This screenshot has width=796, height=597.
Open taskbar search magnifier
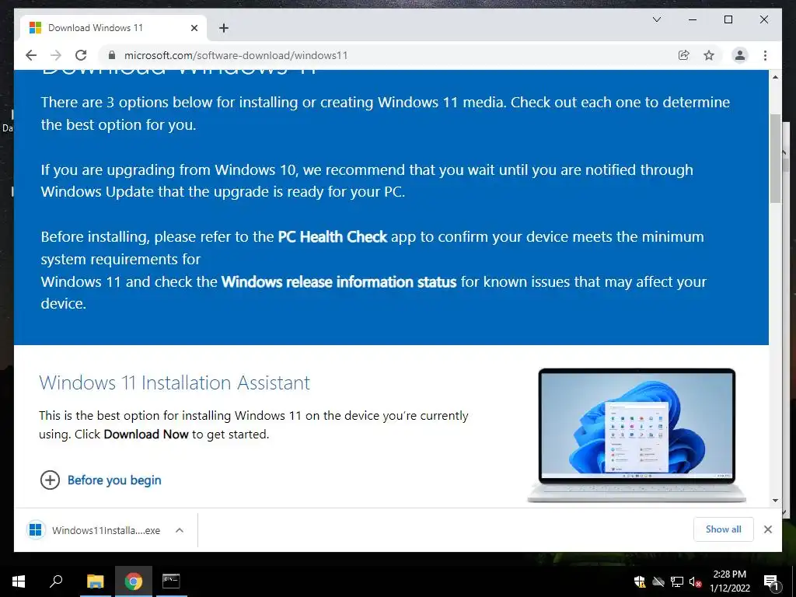tap(56, 581)
